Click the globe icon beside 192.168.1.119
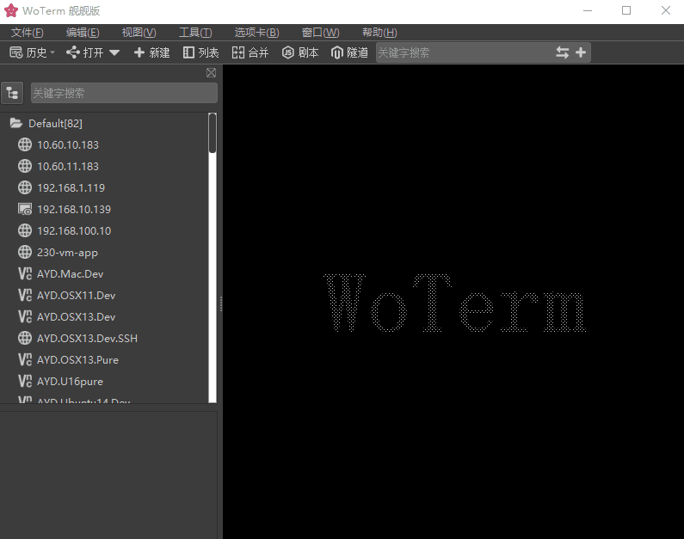Viewport: 684px width, 539px height. point(25,187)
